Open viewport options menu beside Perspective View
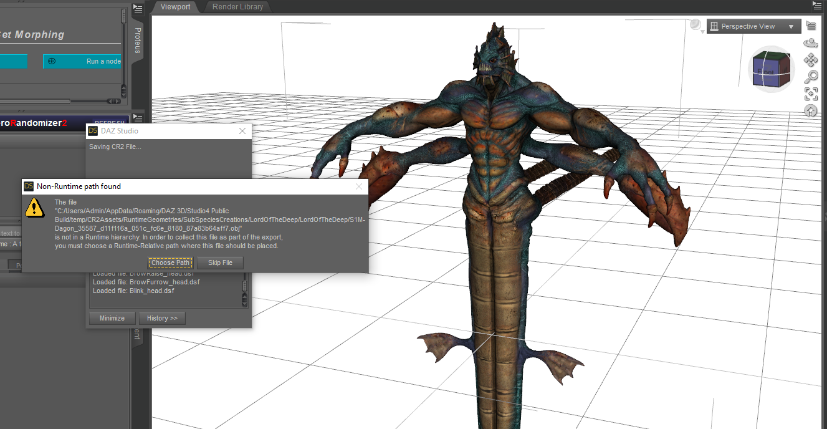This screenshot has width=827, height=429. (811, 26)
